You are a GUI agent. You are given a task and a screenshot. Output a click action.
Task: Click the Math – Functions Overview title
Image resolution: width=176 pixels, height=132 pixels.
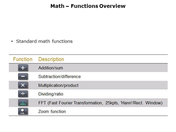click(x=88, y=6)
